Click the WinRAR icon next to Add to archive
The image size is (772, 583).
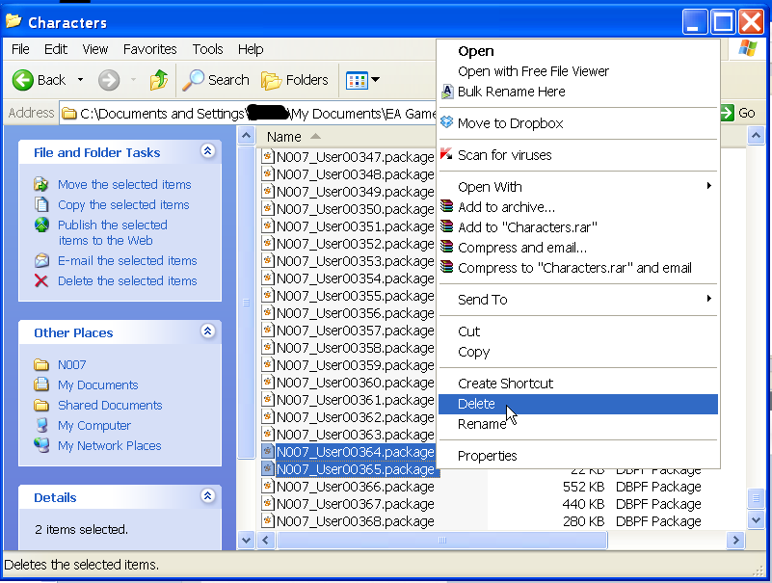[446, 206]
